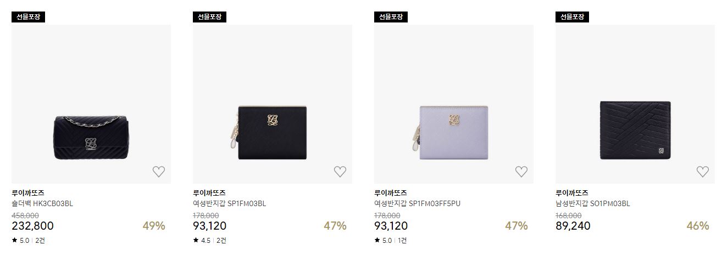
Task: Open product title 여성반지갑 SP1FM03FF5PU
Action: point(418,203)
